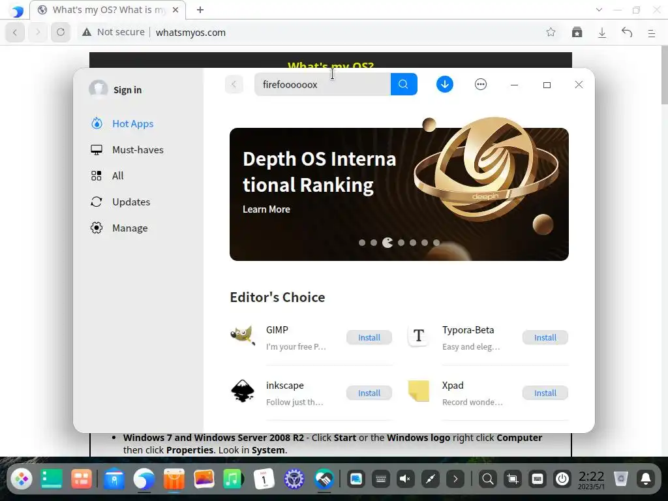Screen dimensions: 668x501
Task: Click the power button in the dock
Action: (x=562, y=479)
